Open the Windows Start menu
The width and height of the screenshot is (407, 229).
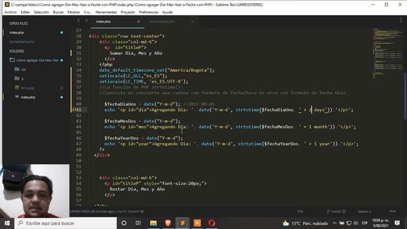tap(7, 223)
